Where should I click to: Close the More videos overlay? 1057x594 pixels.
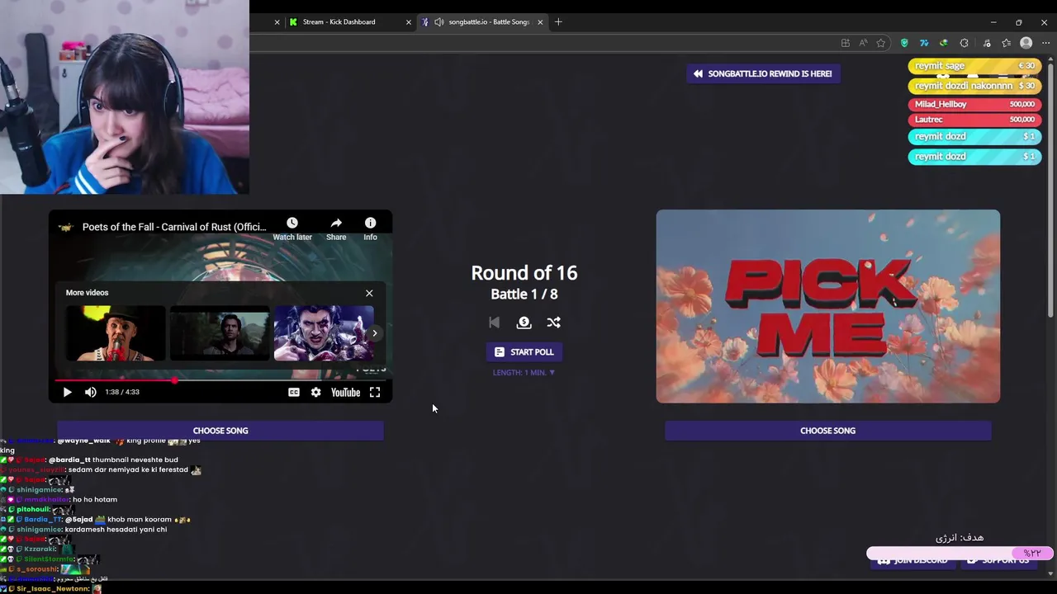[x=369, y=293]
